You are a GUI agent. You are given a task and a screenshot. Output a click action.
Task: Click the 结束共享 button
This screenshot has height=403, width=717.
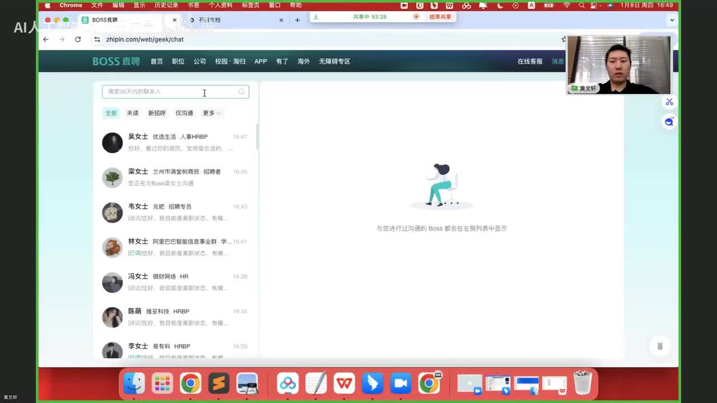coord(440,17)
